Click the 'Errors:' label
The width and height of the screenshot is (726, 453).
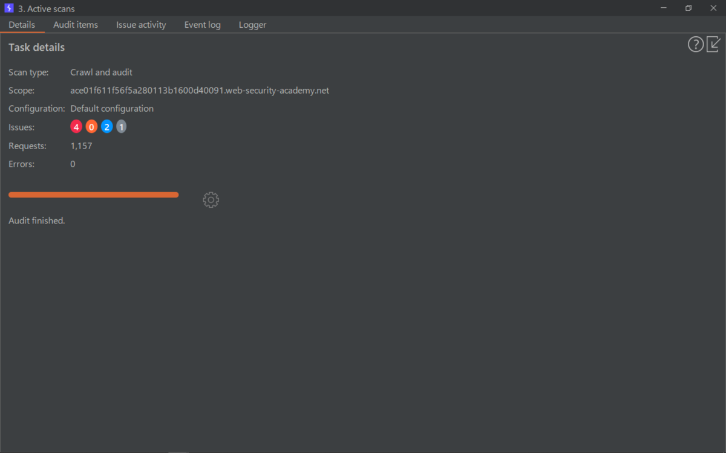(21, 164)
